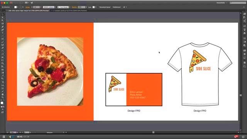Select the Paintbrush tool
The image size is (247, 139).
tap(2, 42)
